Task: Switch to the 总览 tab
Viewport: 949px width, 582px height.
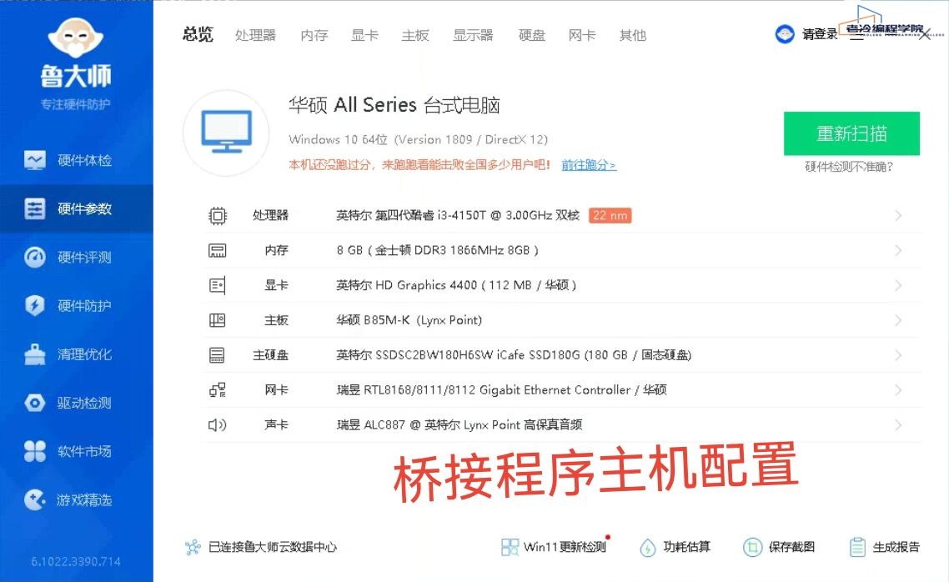Action: pos(198,34)
